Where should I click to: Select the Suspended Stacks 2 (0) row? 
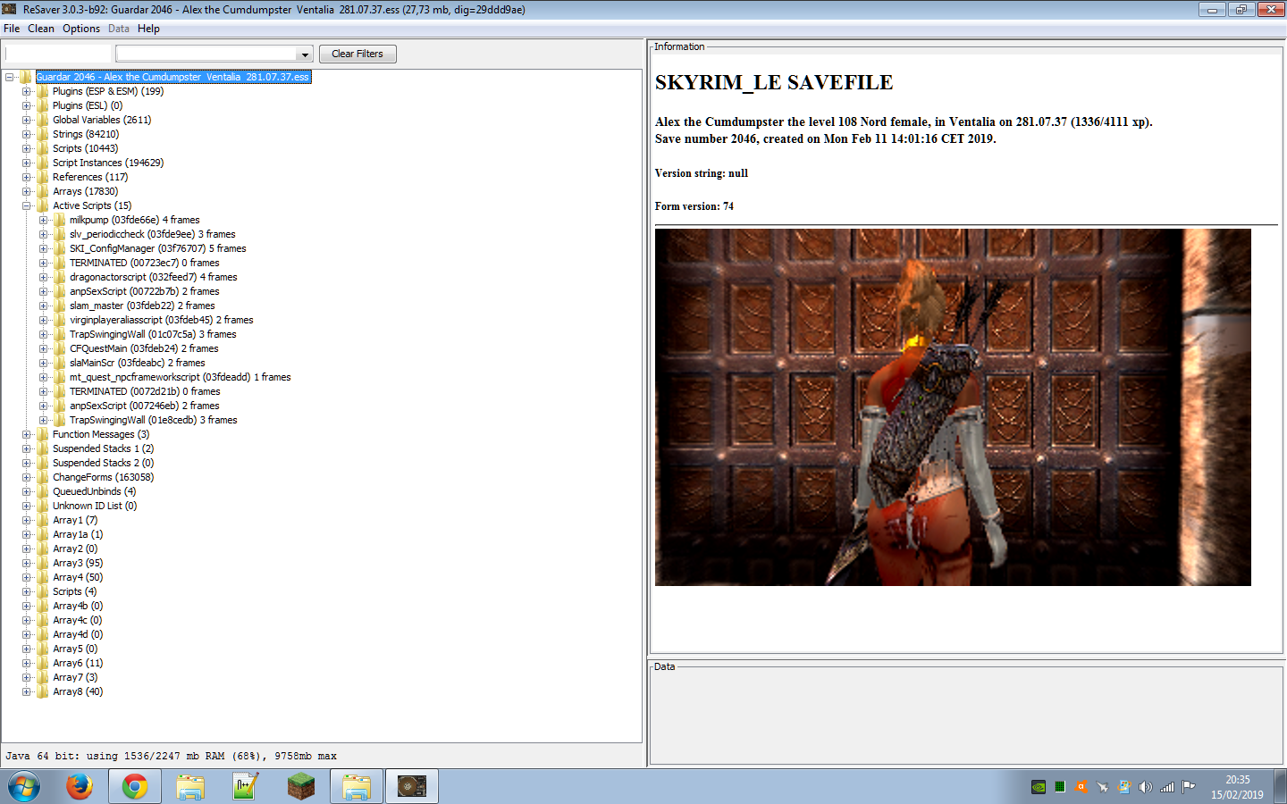(103, 463)
